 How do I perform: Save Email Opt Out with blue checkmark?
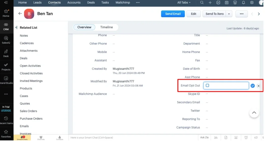pos(253,86)
